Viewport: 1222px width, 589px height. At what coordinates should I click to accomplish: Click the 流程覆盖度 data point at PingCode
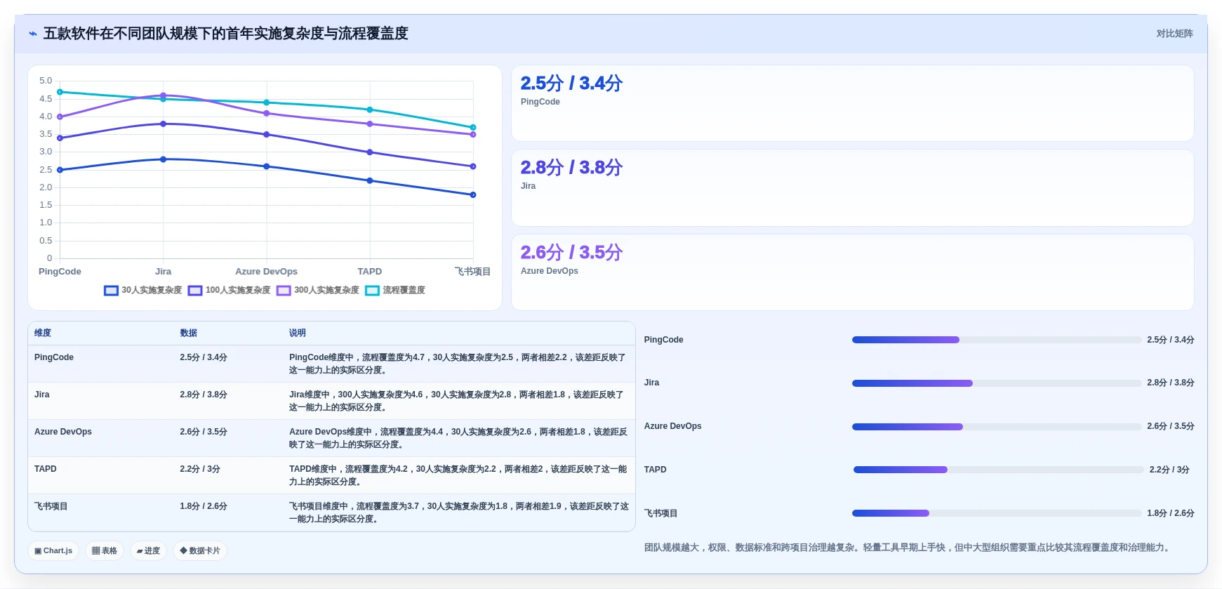60,92
